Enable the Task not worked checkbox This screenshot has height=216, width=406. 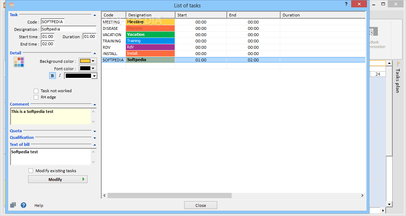(36, 91)
